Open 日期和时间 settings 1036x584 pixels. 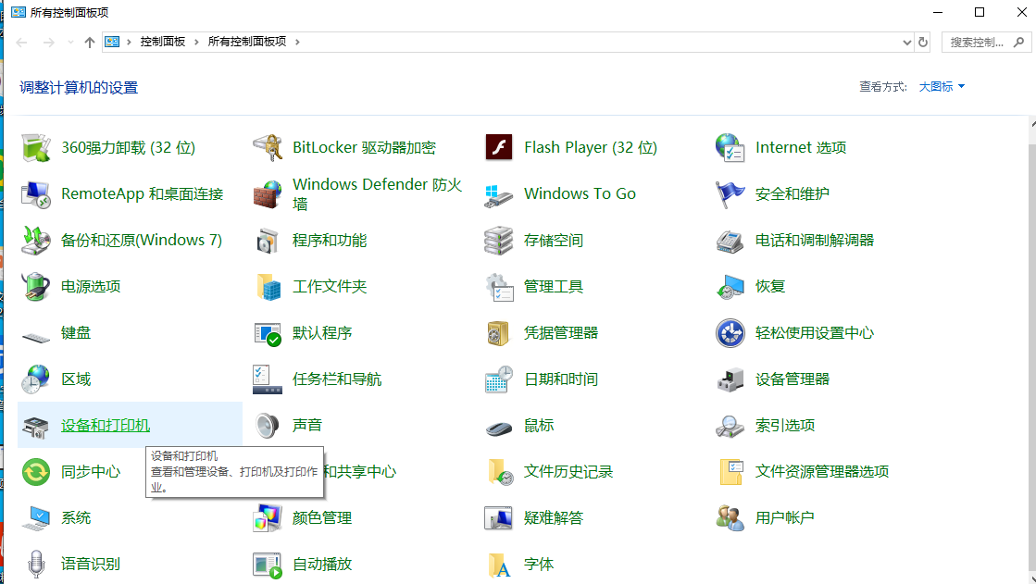[x=564, y=379]
